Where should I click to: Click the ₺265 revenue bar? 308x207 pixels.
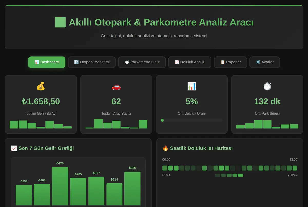tap(78, 192)
